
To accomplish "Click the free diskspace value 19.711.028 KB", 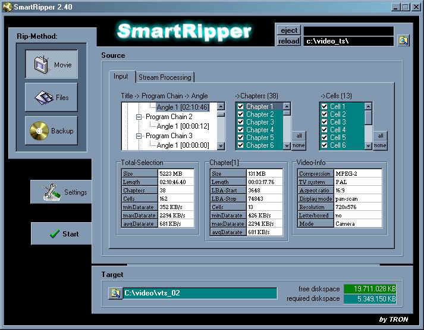I will pos(370,289).
